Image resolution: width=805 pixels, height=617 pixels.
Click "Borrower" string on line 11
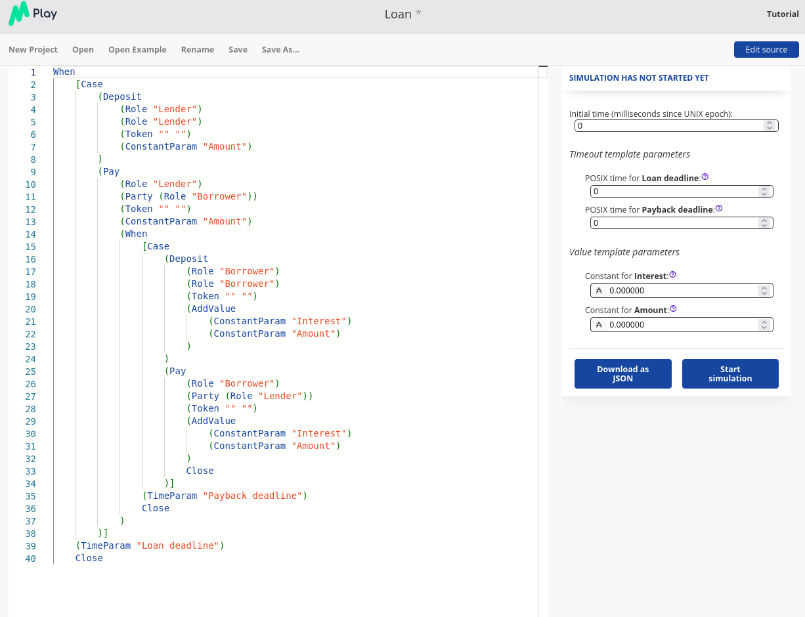(219, 197)
